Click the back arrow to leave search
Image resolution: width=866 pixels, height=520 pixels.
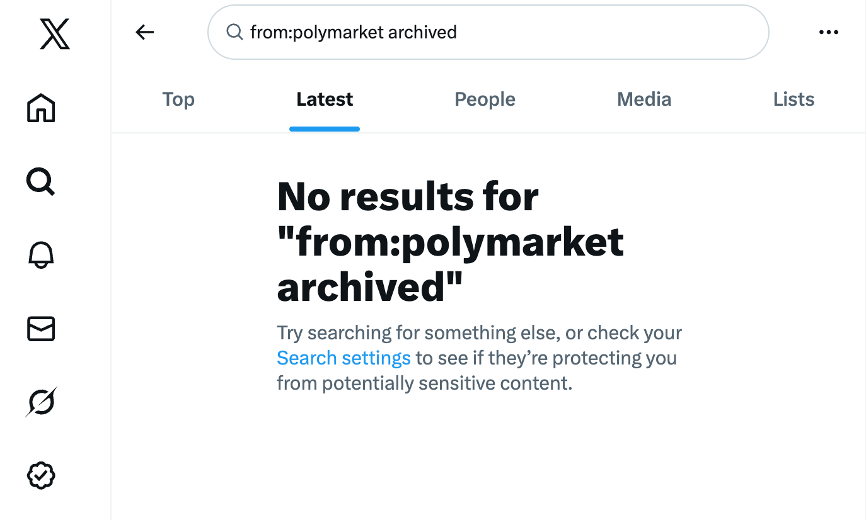(x=144, y=31)
